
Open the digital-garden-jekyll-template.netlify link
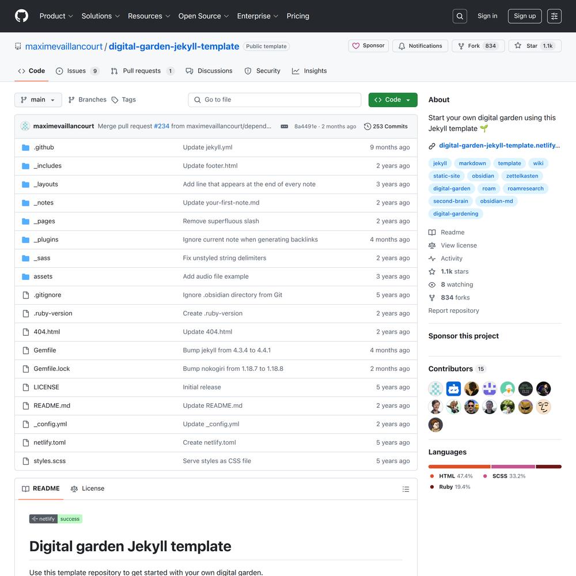coord(499,146)
